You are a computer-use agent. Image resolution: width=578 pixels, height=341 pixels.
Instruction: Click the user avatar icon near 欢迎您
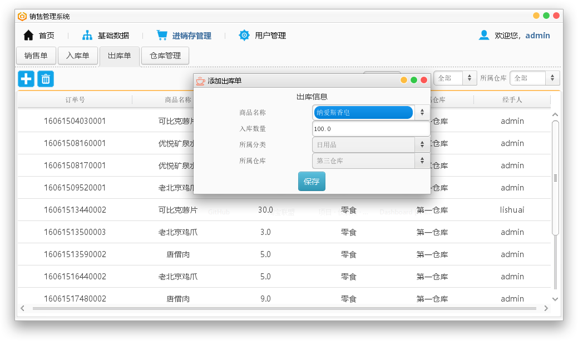(x=484, y=35)
